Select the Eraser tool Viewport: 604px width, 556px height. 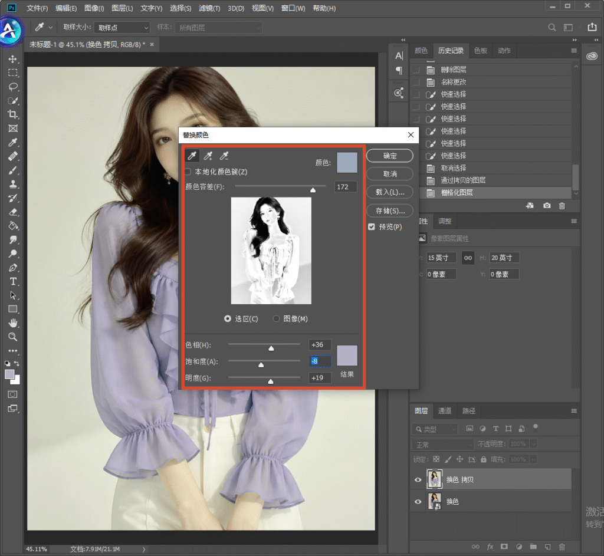(x=13, y=212)
